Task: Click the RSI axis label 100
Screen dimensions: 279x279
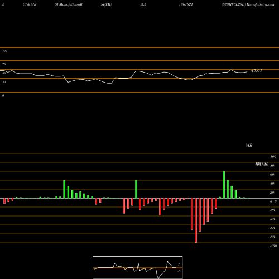Action: click(x=5, y=51)
